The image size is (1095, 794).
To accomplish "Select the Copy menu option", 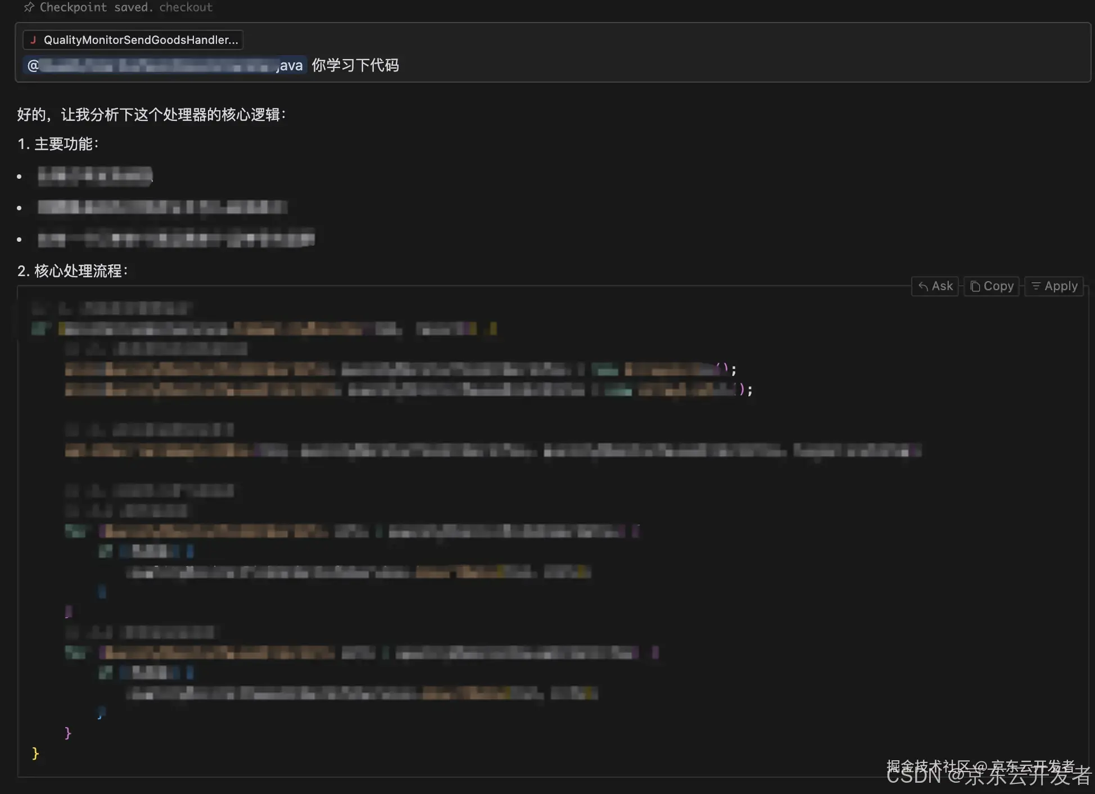I will click(x=991, y=286).
